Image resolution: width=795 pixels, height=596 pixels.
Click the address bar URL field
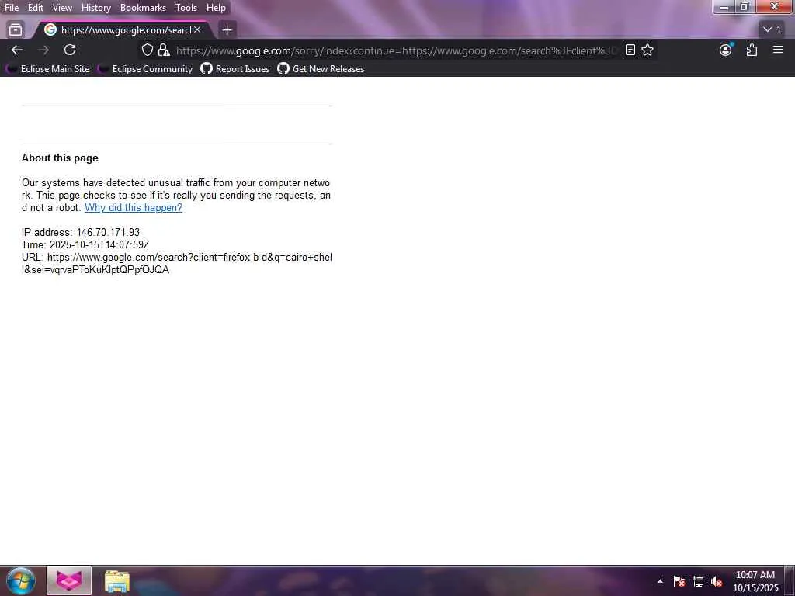coord(395,50)
